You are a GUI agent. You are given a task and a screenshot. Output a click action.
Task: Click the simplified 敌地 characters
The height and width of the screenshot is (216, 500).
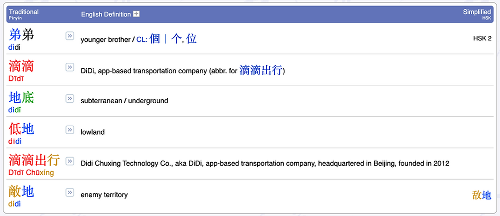(482, 195)
